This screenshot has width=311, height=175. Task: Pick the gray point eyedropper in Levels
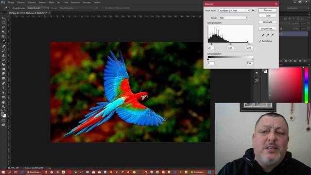click(268, 35)
